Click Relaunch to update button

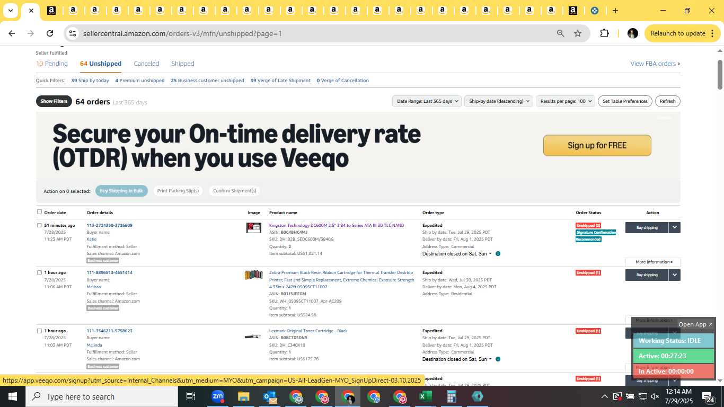pos(683,33)
